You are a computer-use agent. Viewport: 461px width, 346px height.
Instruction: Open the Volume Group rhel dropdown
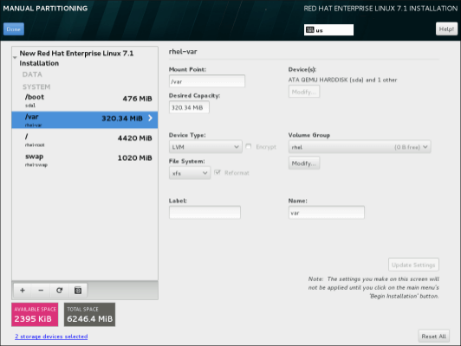[x=360, y=147]
